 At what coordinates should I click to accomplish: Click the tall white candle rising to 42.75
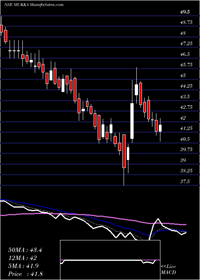coord(132,121)
